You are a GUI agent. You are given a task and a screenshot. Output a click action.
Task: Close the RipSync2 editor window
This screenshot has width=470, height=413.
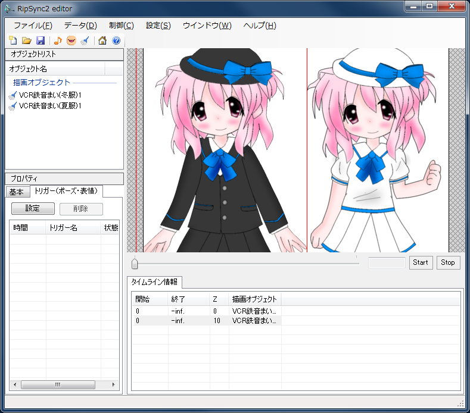click(452, 7)
